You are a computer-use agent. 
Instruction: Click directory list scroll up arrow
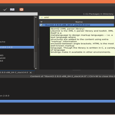point(36,17)
